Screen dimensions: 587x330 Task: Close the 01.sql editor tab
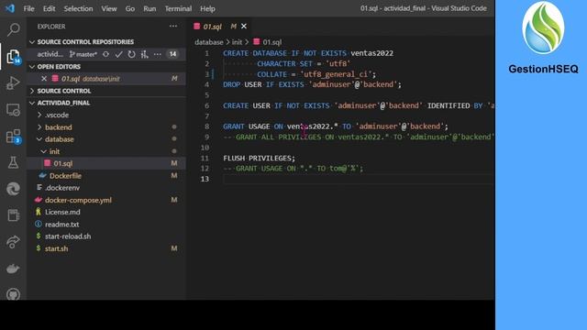[244, 27]
